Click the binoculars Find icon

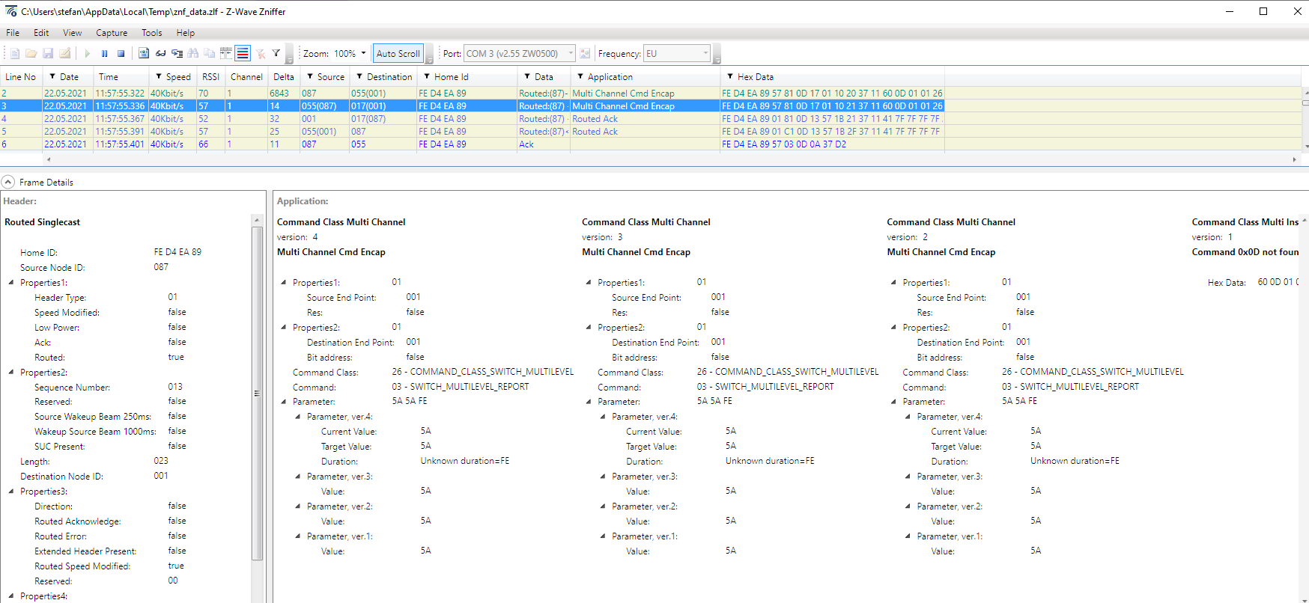tap(193, 54)
